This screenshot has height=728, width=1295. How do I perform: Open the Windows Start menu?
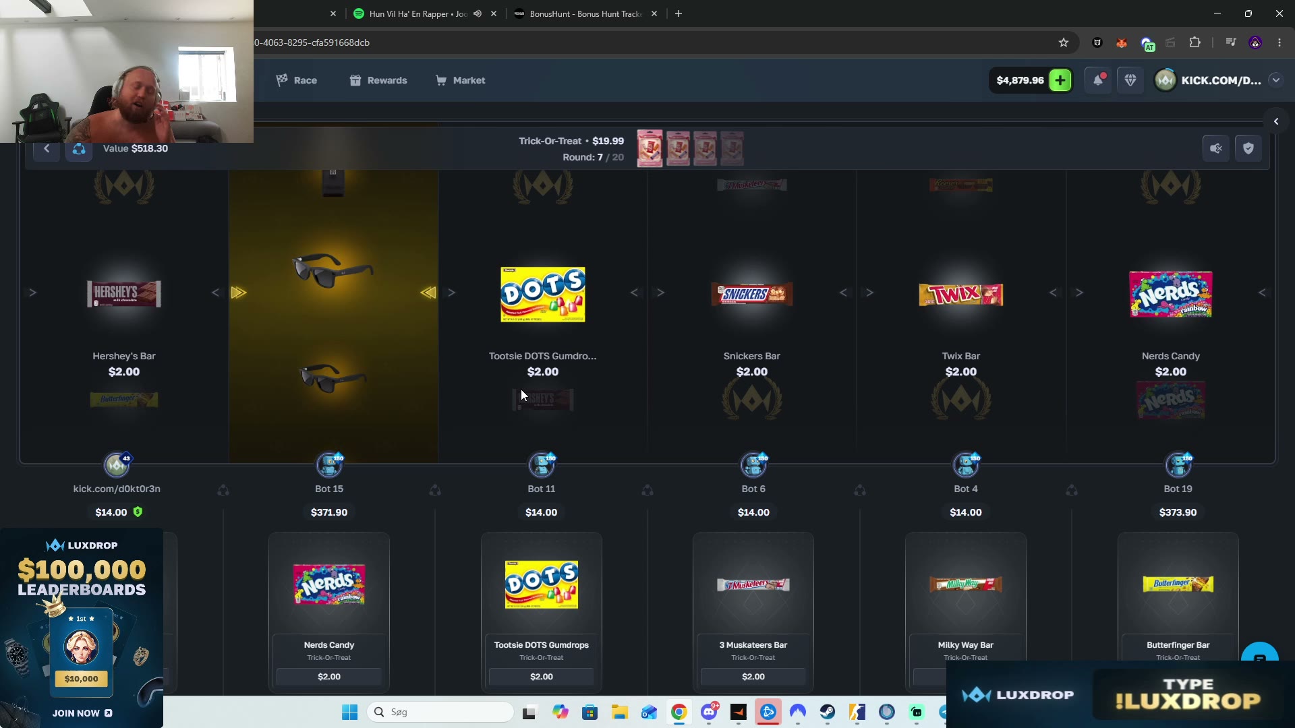[349, 712]
